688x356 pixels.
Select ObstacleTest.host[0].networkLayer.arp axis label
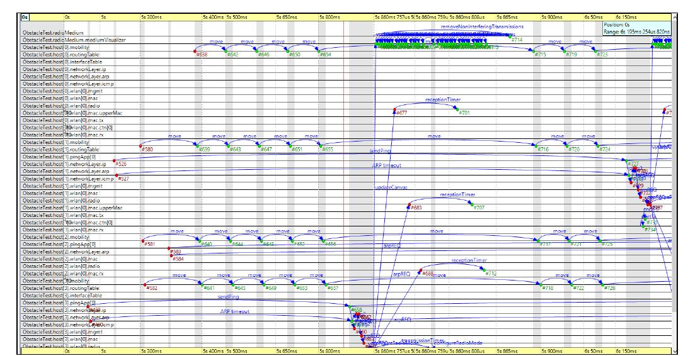pyautogui.click(x=66, y=77)
